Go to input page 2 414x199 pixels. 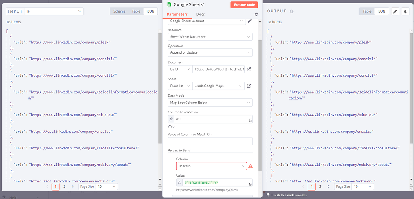tap(64, 186)
